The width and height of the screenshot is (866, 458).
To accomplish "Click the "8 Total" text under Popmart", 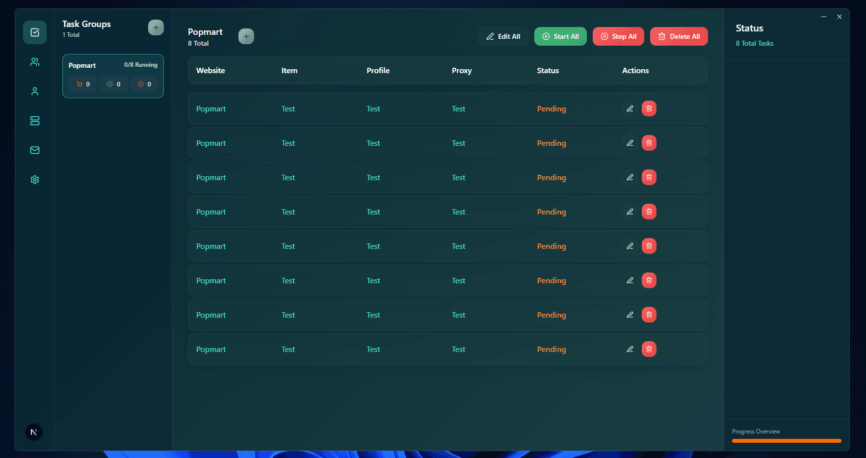I will 198,43.
